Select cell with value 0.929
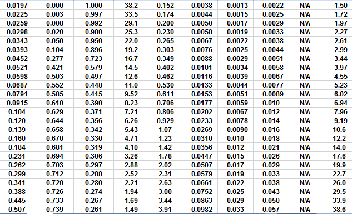 pos(165,121)
